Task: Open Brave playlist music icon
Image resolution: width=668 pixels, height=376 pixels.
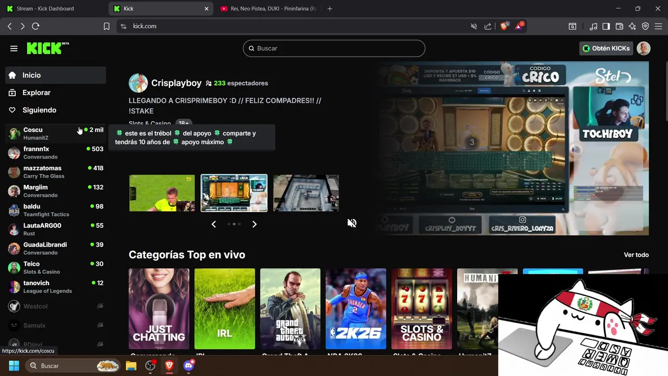Action: click(x=593, y=26)
